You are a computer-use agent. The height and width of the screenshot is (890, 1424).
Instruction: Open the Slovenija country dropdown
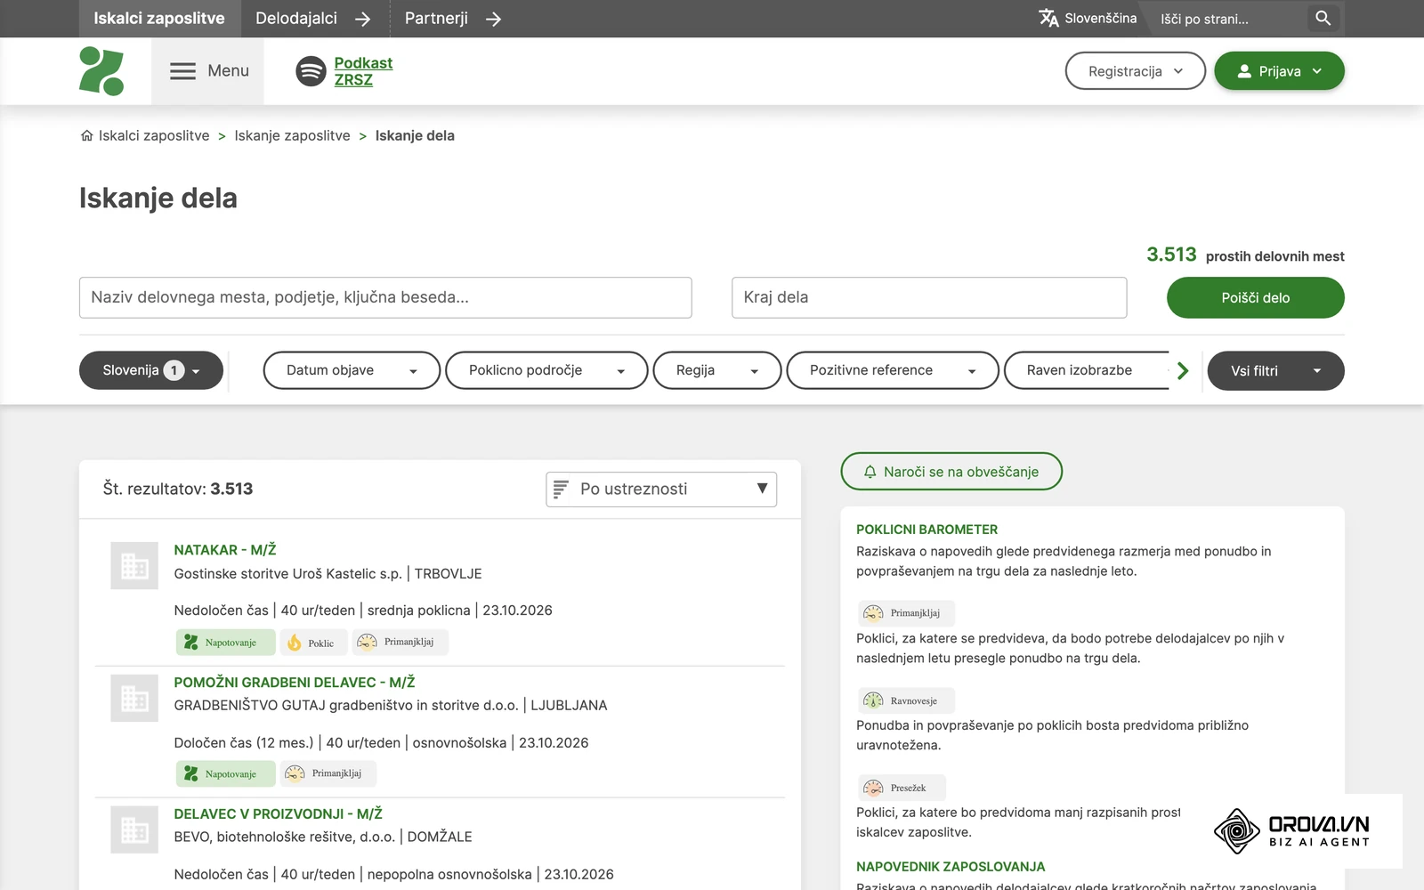[x=151, y=370]
